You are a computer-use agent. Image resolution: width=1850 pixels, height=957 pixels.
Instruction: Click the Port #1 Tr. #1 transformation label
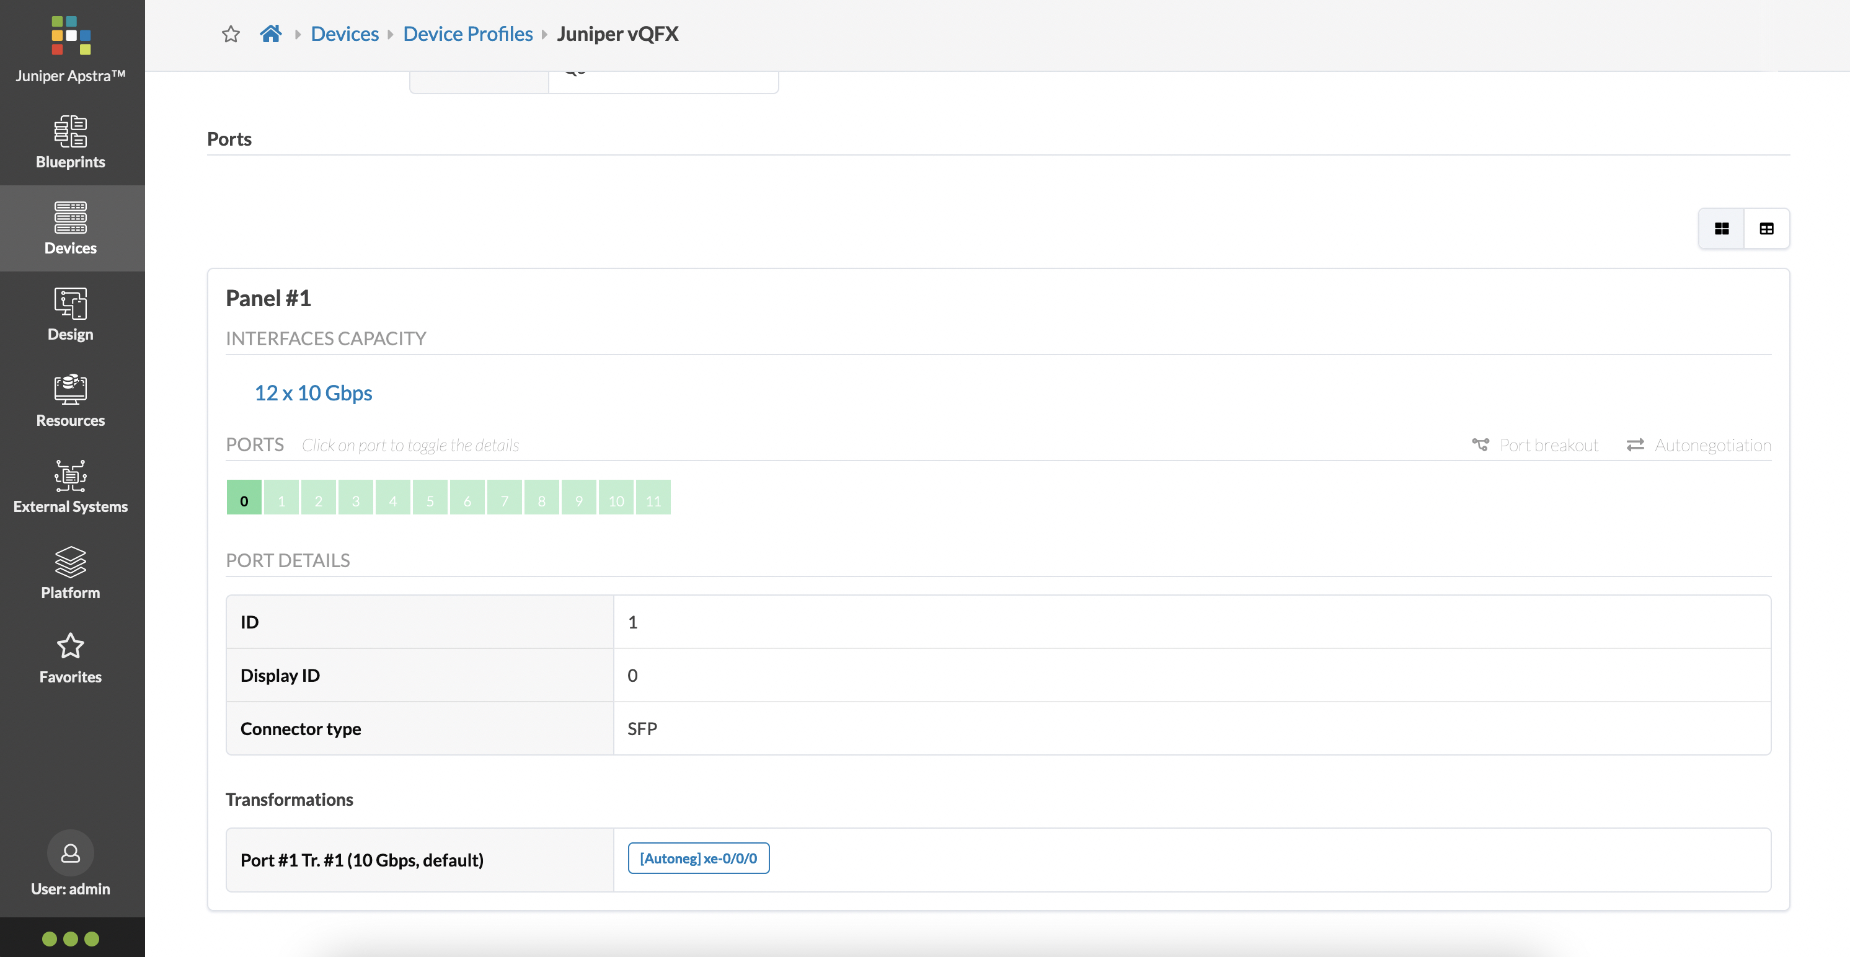362,860
